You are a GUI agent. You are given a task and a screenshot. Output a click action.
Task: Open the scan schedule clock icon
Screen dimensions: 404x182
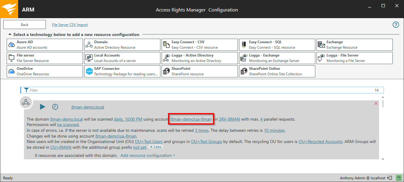point(55,107)
